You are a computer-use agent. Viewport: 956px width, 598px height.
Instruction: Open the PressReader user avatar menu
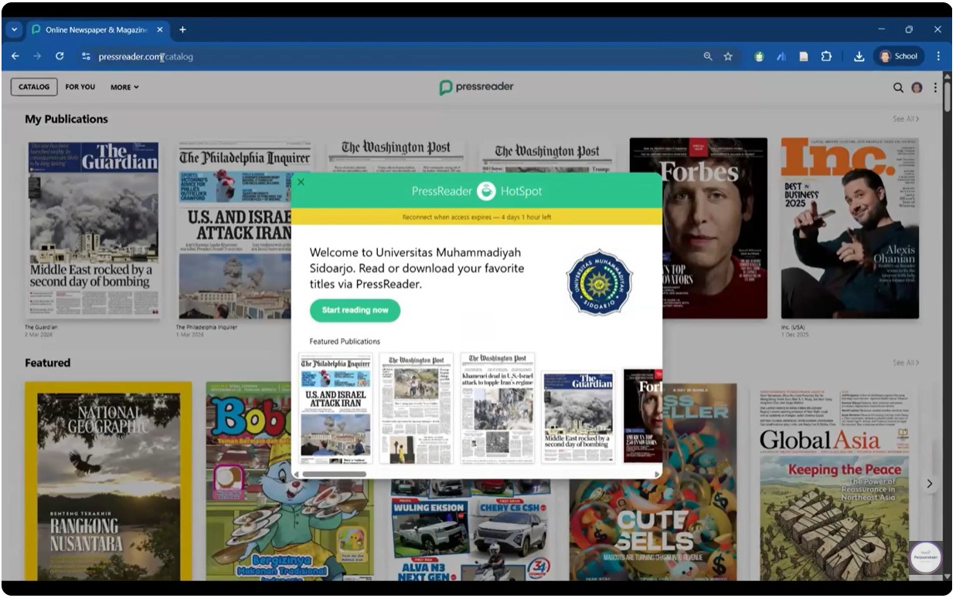pyautogui.click(x=917, y=87)
